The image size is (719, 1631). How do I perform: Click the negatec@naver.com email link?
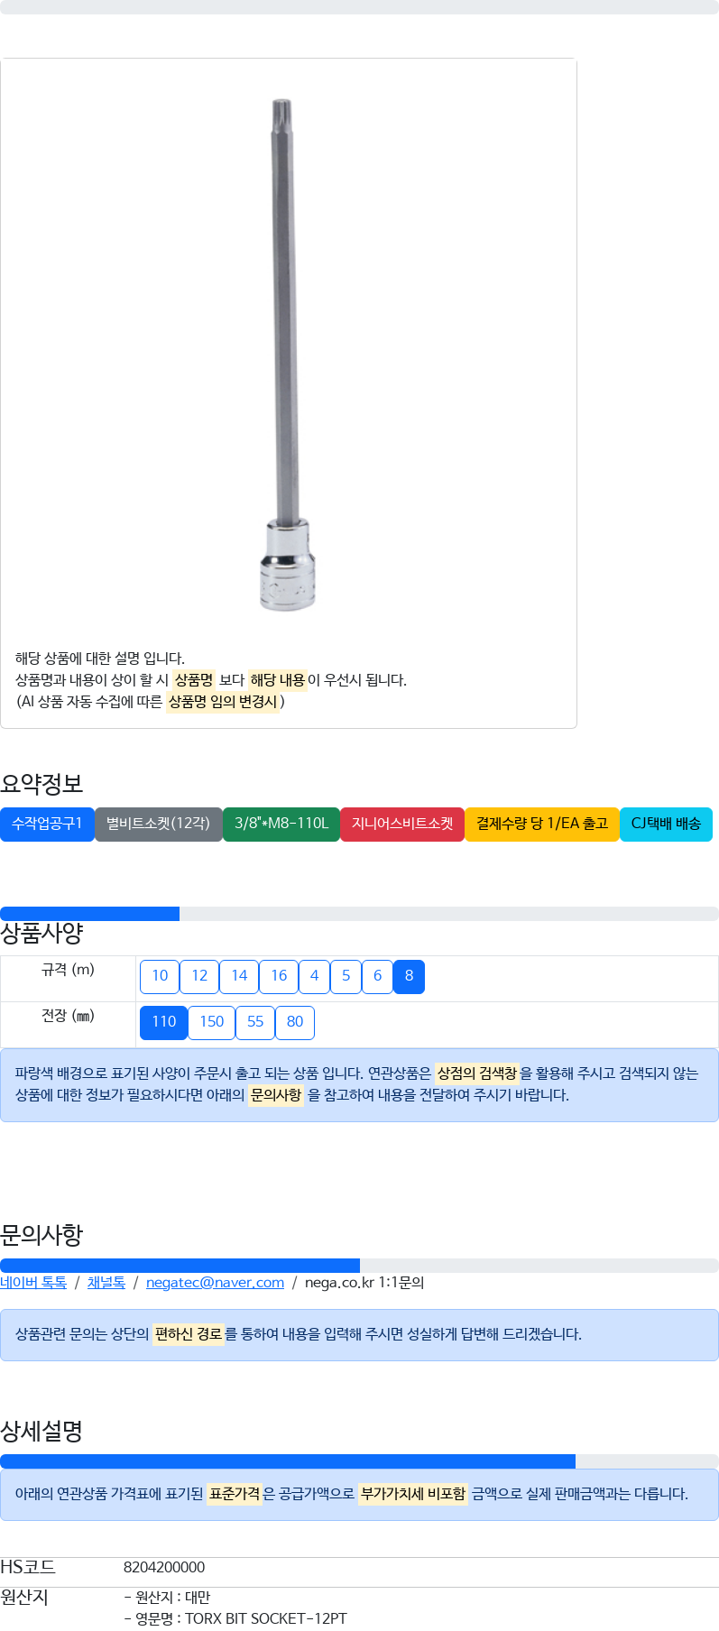[x=215, y=1283]
